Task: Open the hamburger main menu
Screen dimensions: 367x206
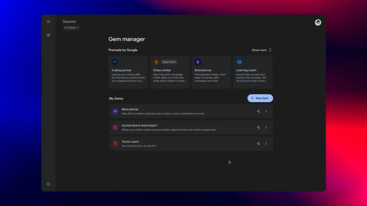Action: [x=48, y=22]
